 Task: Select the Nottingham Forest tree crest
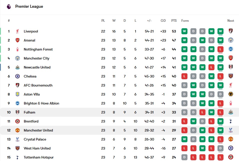point(18,49)
